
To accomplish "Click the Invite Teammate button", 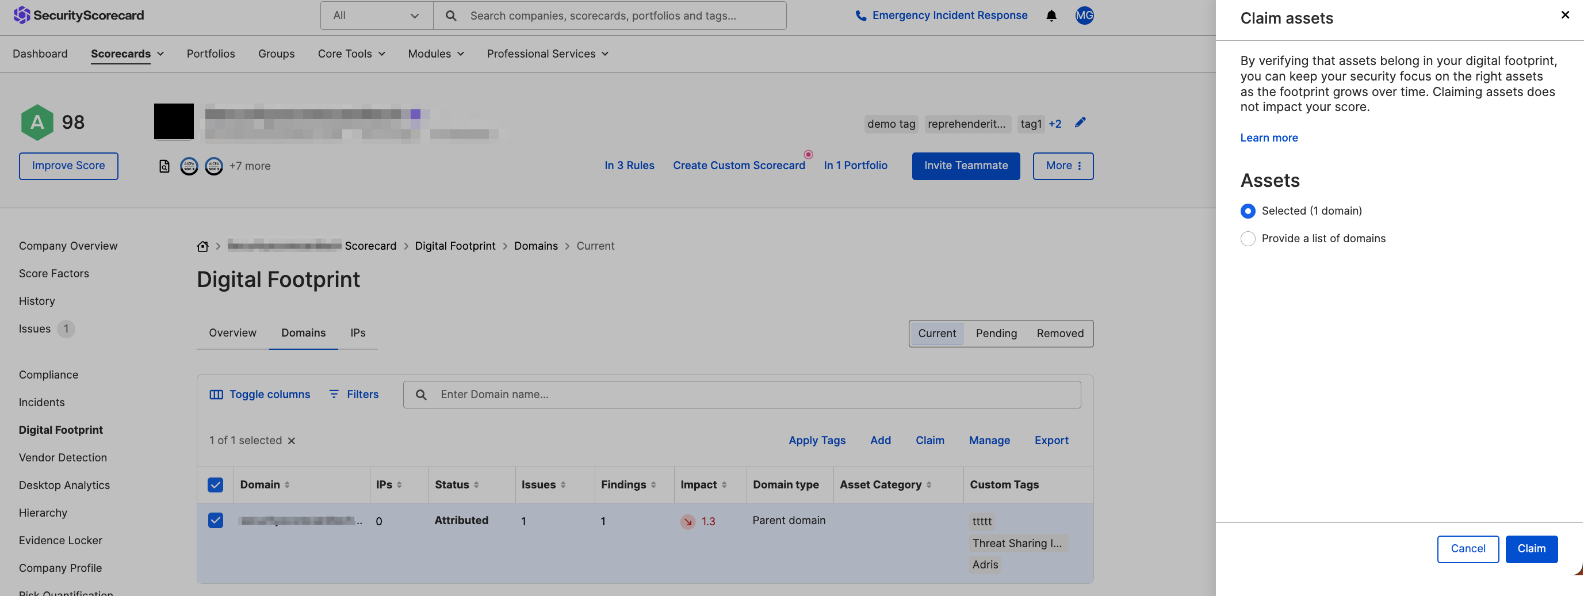I will click(965, 166).
